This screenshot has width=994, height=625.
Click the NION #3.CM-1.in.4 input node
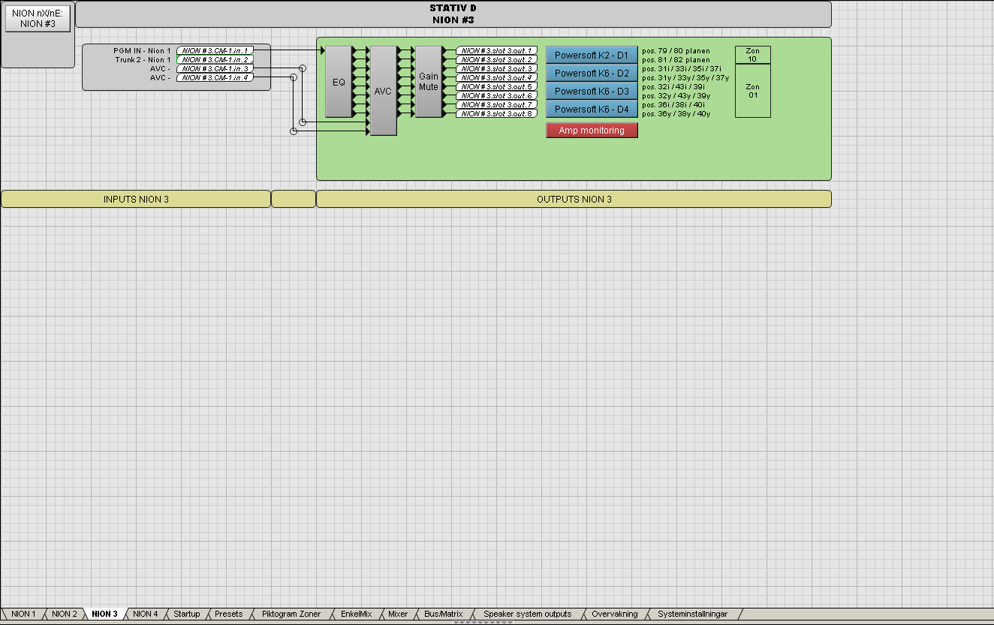pyautogui.click(x=215, y=77)
